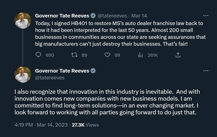This screenshot has height=137, width=217.
Task: Retweet the HB401 tweet
Action: coord(74,55)
